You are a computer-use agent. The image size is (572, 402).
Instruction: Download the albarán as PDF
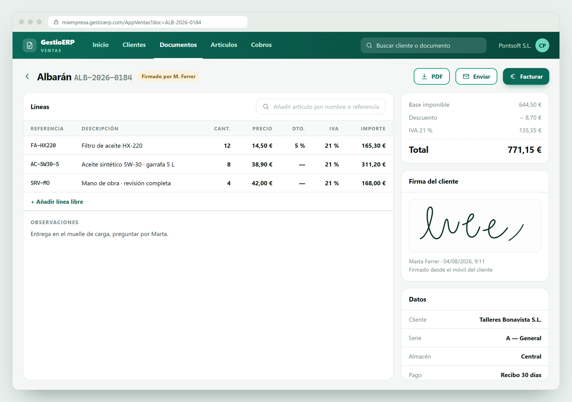pos(432,76)
